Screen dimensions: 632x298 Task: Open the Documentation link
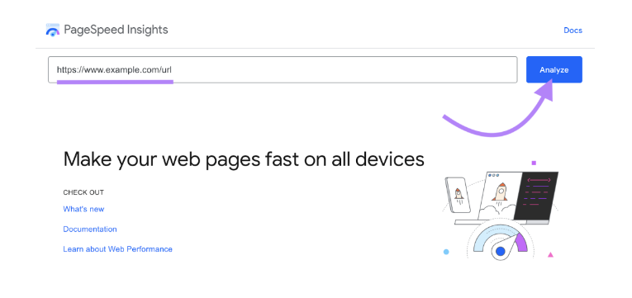(90, 229)
